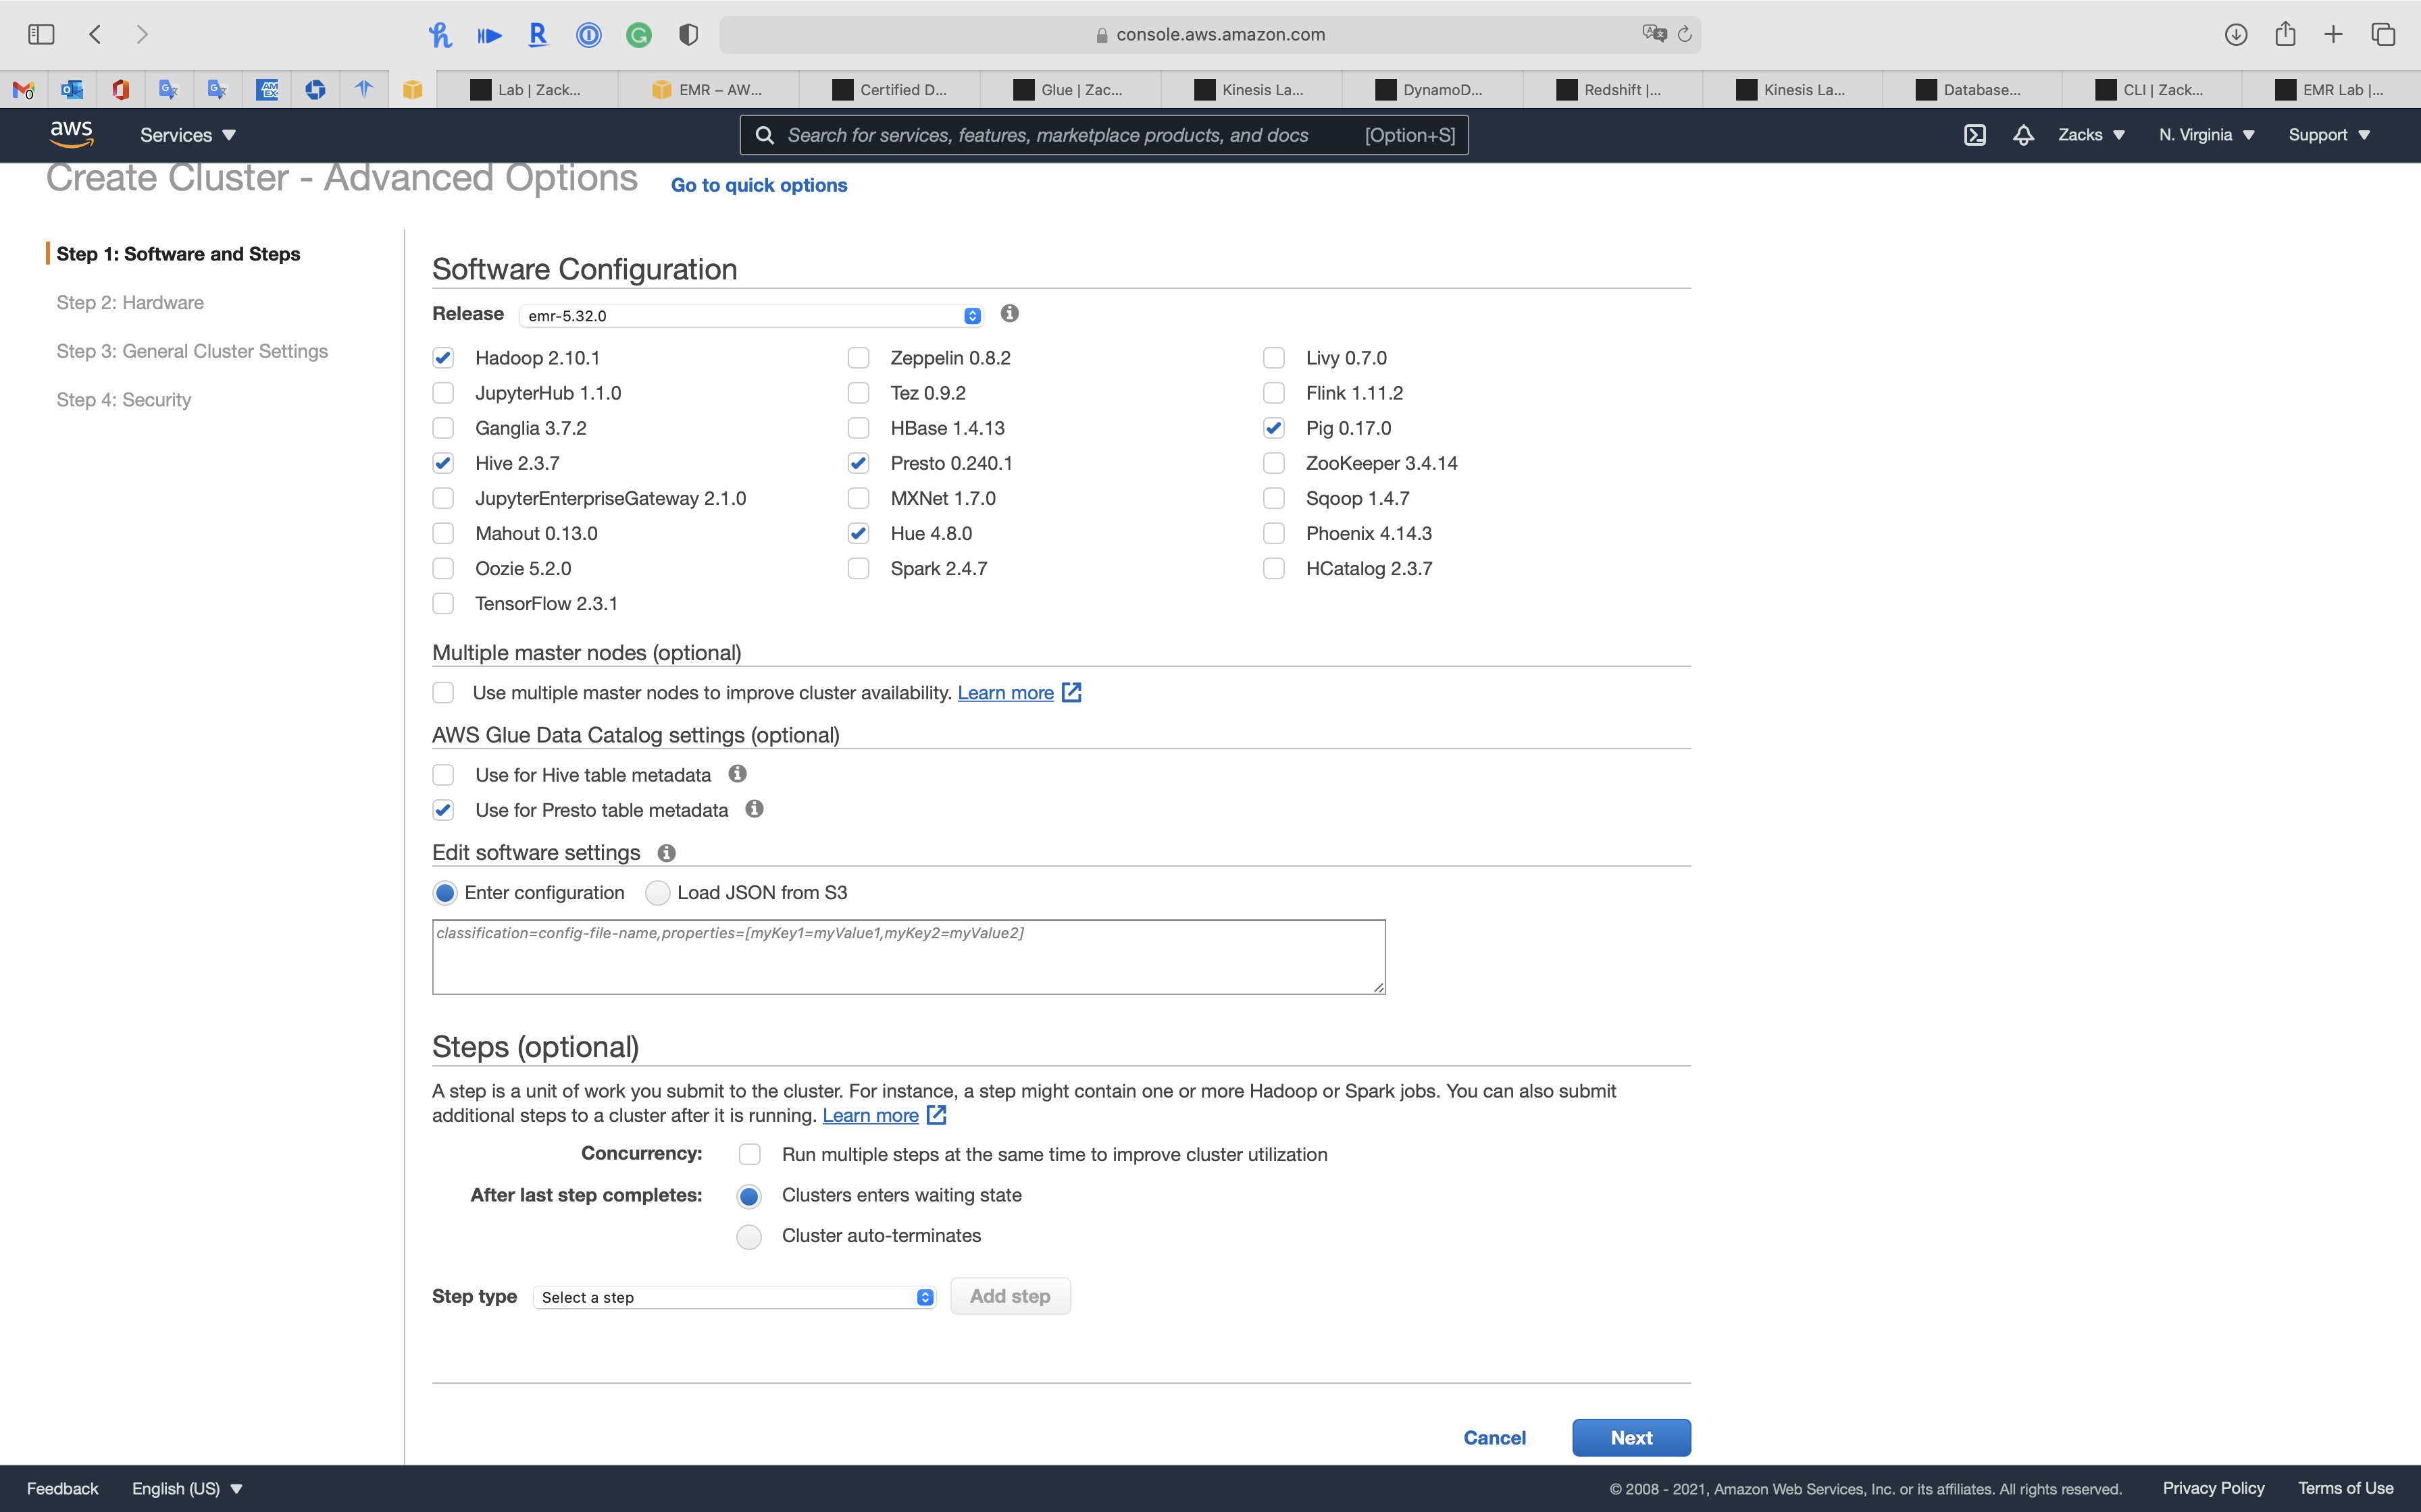Viewport: 2421px width, 1512px height.
Task: Enable the Spark 2.4.7 checkbox
Action: [859, 569]
